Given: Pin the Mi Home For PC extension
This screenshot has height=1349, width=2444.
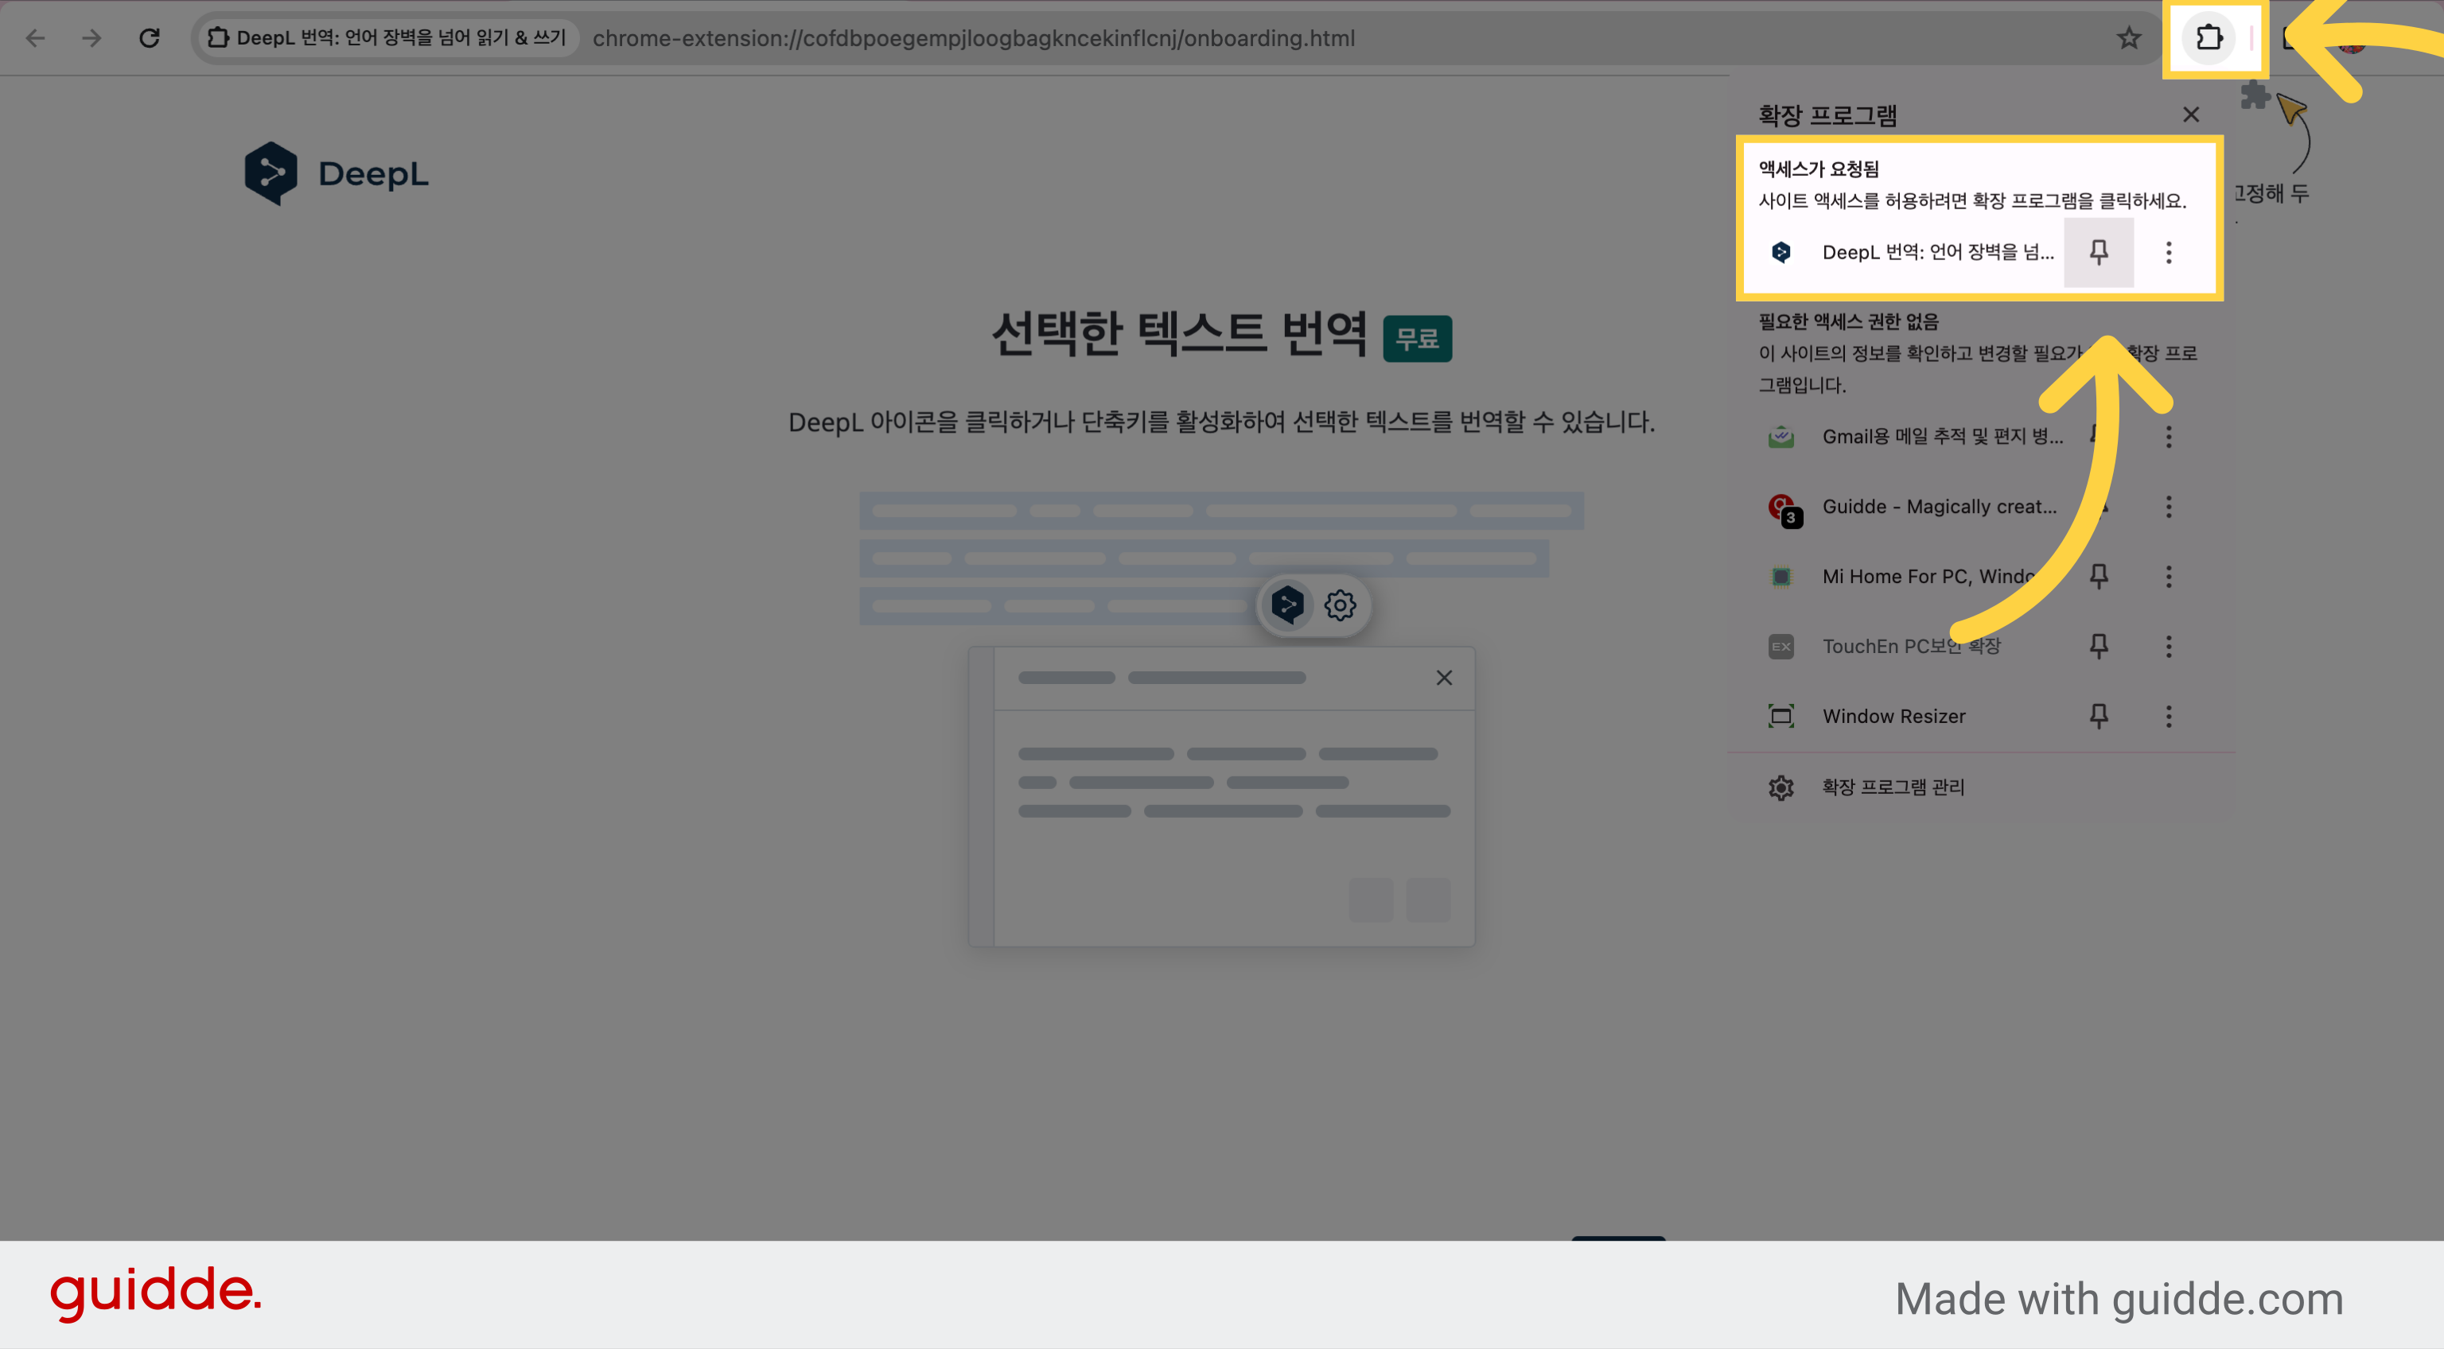Looking at the screenshot, I should pos(2099,577).
